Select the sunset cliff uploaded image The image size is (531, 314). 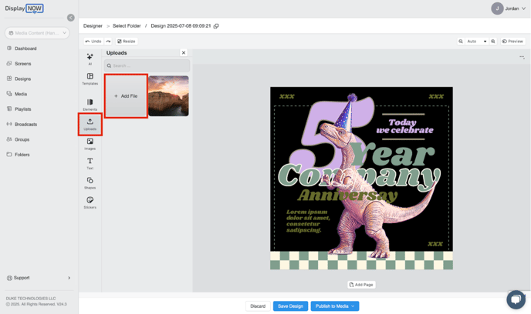[x=169, y=96]
